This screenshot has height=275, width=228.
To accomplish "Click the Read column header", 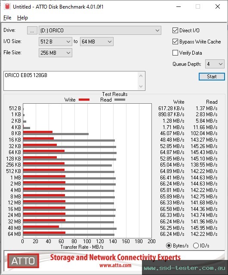I will click(x=212, y=102).
